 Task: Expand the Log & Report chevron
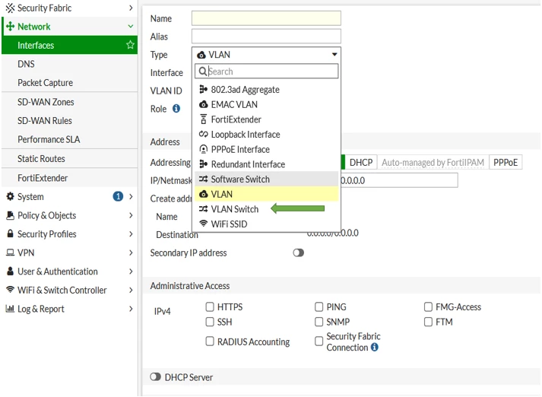(x=131, y=309)
